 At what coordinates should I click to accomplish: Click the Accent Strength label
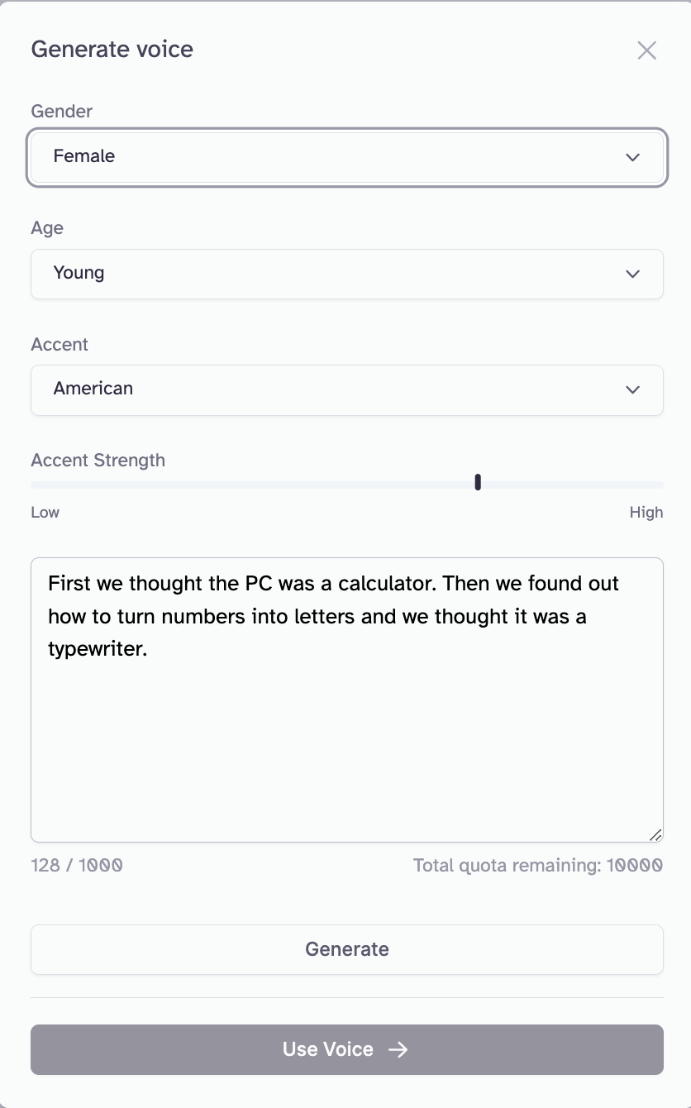click(x=98, y=461)
